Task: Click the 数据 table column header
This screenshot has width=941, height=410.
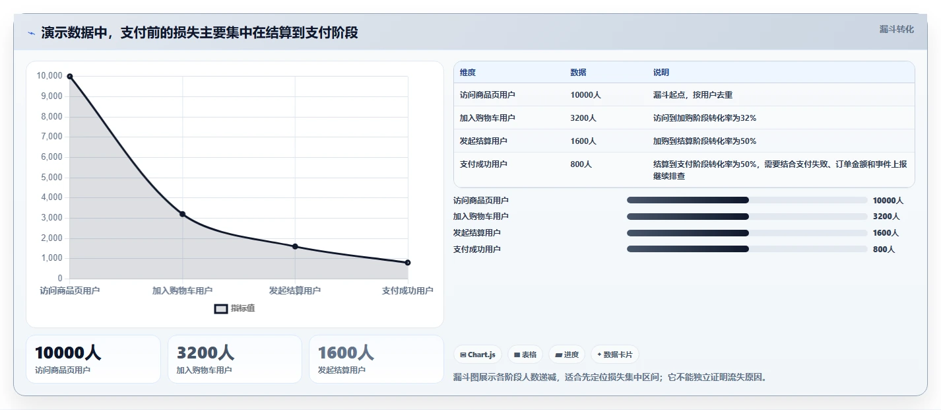Action: (x=578, y=73)
